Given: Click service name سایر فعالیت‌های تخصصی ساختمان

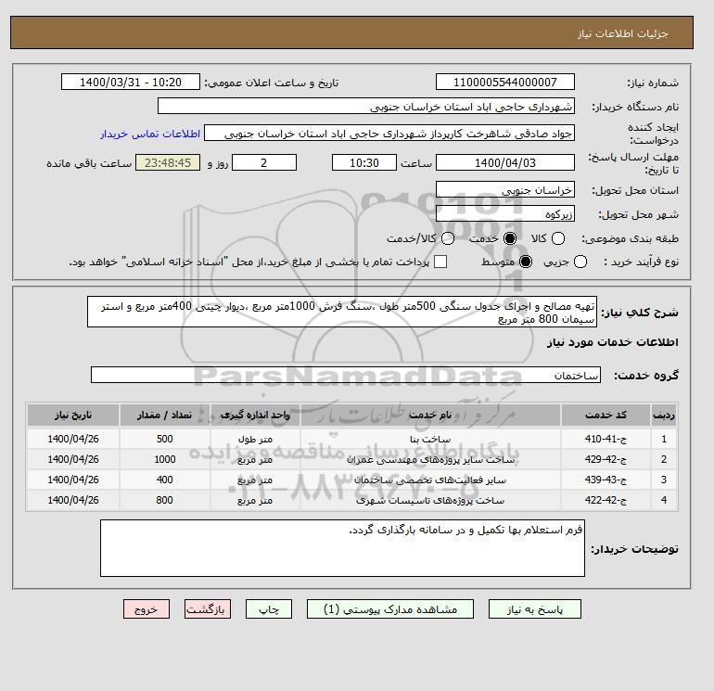Looking at the screenshot, I should (430, 480).
